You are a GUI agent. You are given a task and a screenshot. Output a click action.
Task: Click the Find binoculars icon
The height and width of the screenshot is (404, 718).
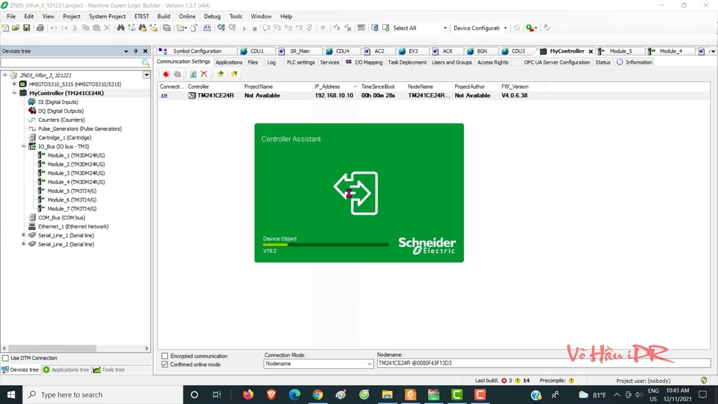121,27
